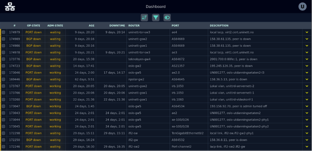Open the user avatar menu
Screen dimensions: 312x151
pos(302,6)
